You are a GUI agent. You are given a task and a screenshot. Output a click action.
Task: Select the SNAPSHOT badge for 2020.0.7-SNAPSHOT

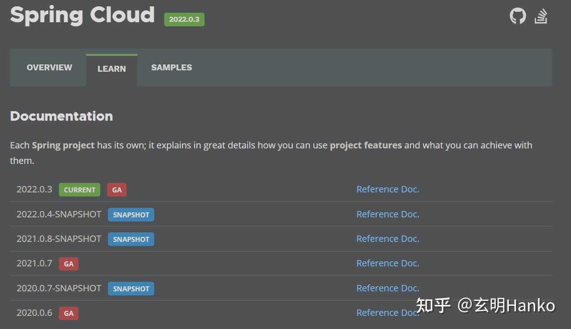click(x=131, y=288)
